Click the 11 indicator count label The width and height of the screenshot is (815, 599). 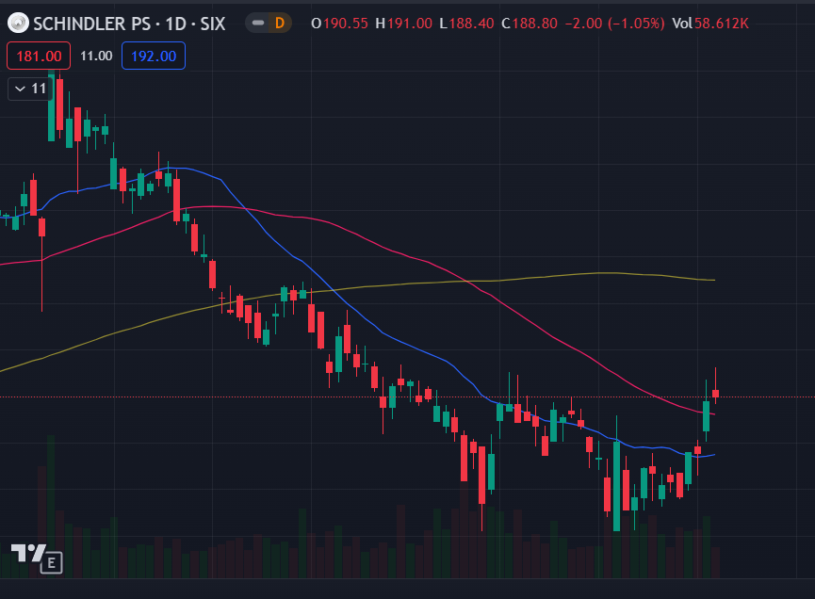[39, 89]
